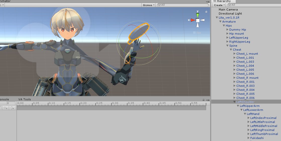This screenshot has height=141, width=281.
Task: Click the red X axis cone on the scene gizmo
Action: click(193, 20)
